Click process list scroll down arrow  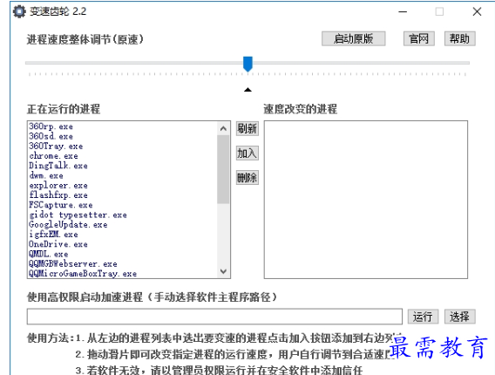point(223,271)
